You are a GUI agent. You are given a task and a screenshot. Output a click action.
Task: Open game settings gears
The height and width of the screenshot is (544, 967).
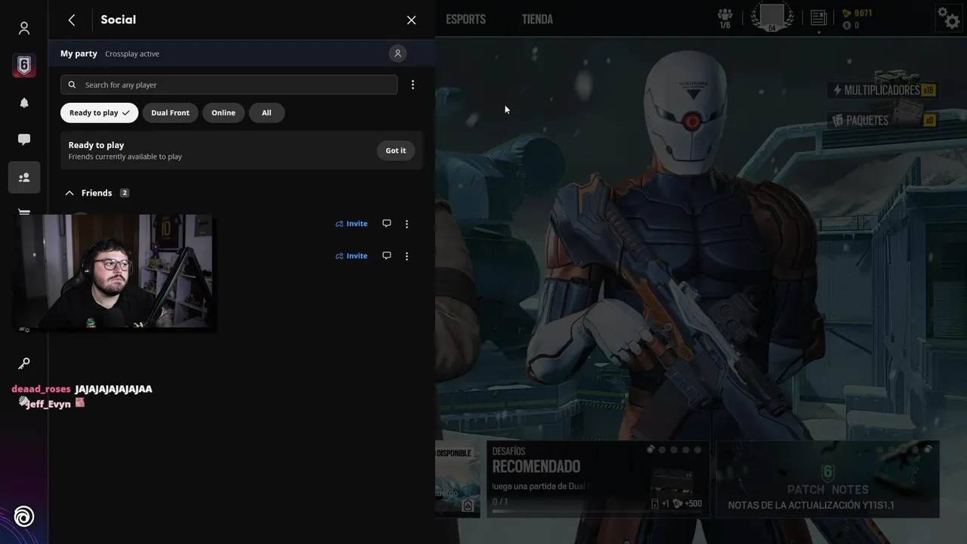[x=948, y=17]
